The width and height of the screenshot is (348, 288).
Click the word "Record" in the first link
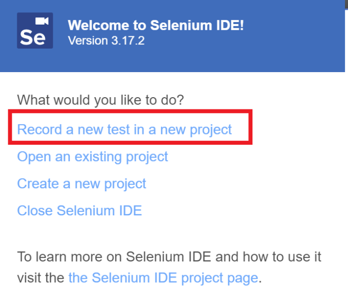(39, 129)
